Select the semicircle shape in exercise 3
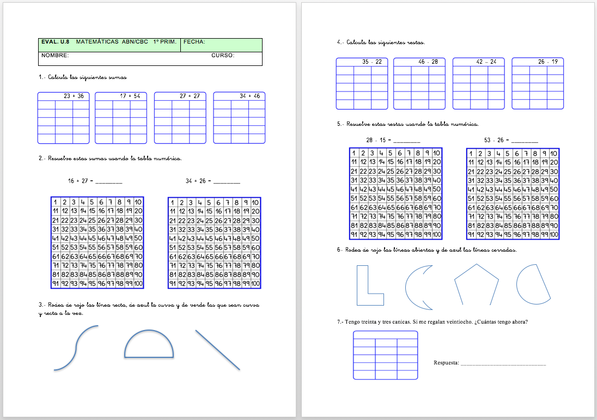This screenshot has height=420, width=597. point(149,344)
